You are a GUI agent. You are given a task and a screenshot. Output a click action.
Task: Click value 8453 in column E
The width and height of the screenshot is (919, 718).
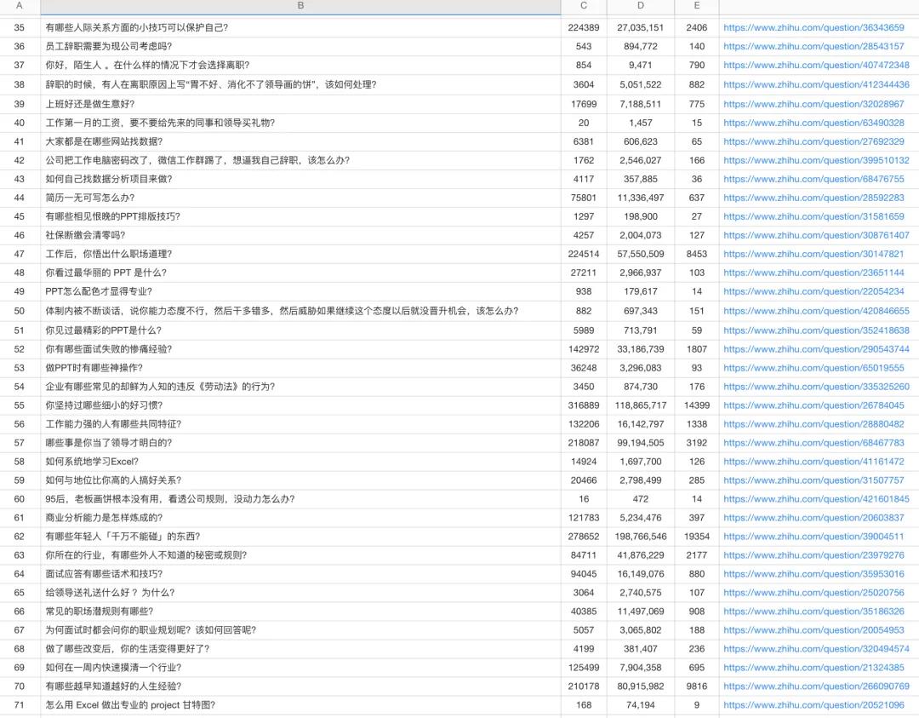[696, 254]
